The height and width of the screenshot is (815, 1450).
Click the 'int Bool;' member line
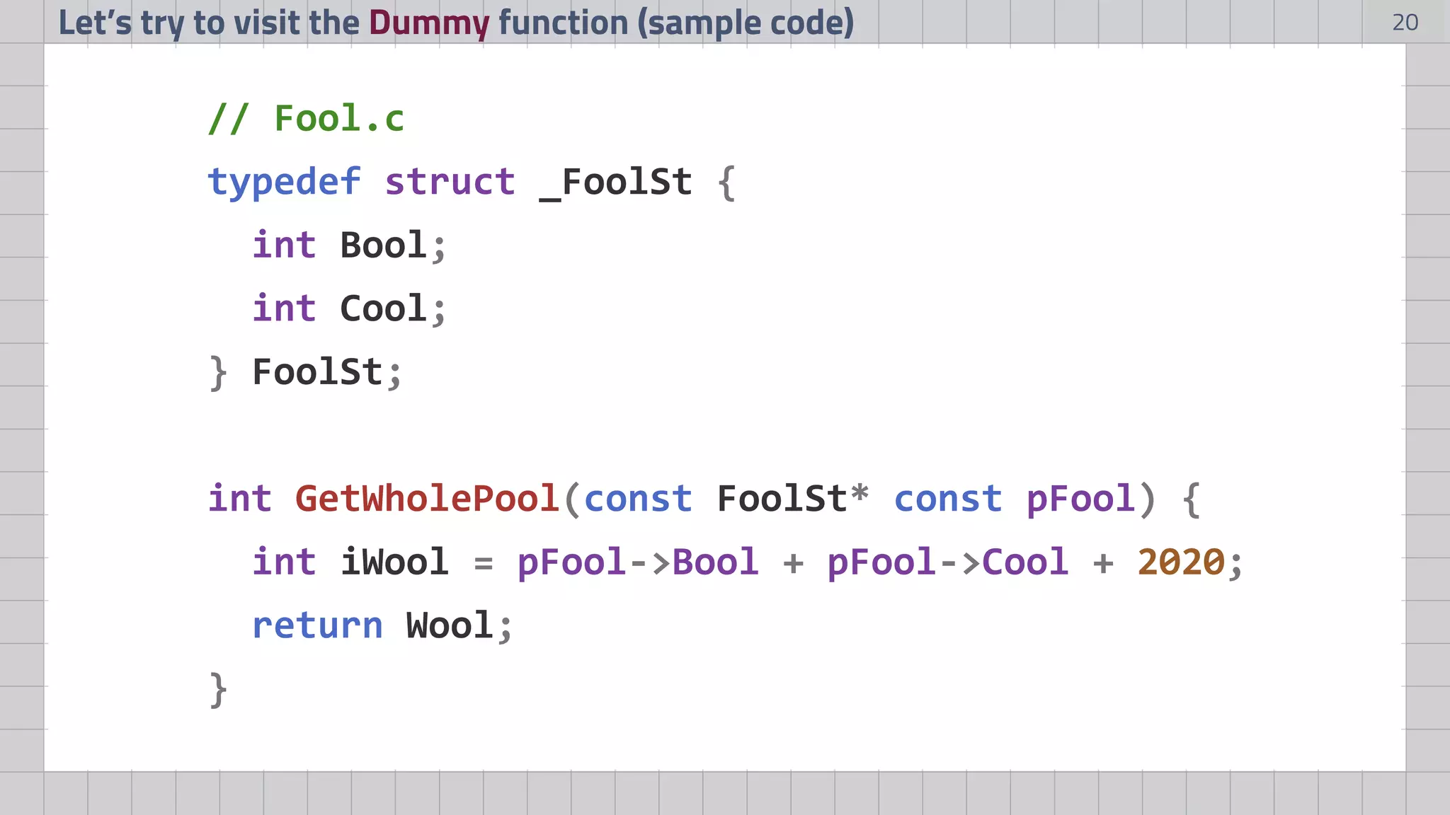tap(350, 245)
